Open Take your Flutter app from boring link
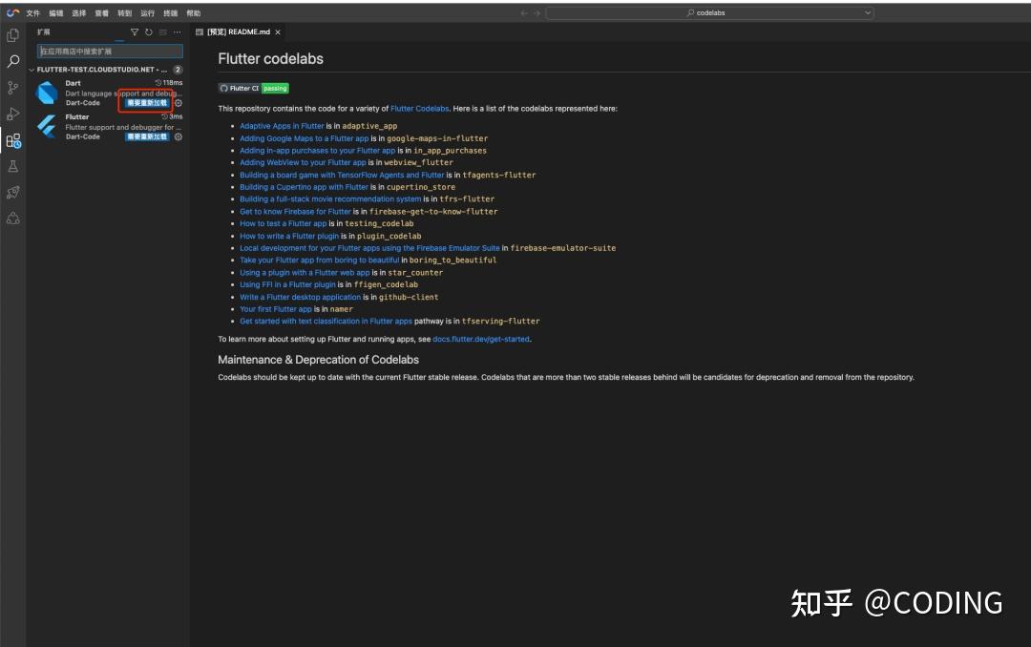Screen dimensions: 1031x647 click(x=320, y=261)
